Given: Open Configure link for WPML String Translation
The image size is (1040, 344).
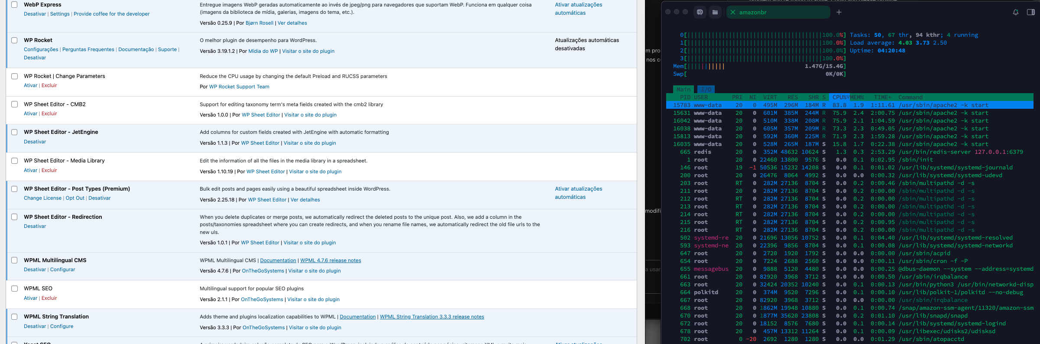Looking at the screenshot, I should click(62, 326).
